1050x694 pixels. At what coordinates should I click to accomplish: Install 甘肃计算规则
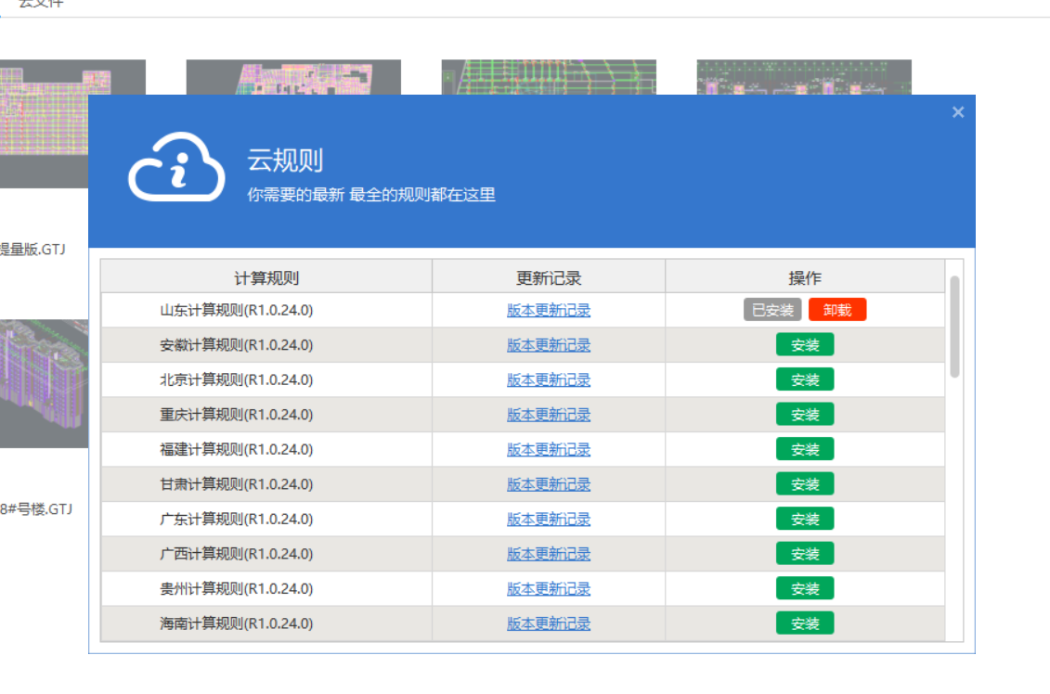click(805, 484)
